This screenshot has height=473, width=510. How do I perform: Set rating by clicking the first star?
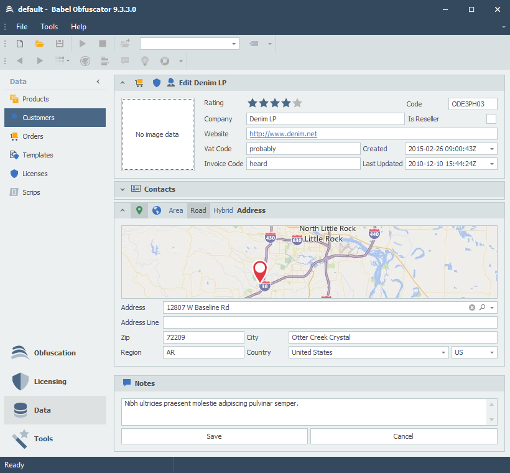pyautogui.click(x=253, y=103)
